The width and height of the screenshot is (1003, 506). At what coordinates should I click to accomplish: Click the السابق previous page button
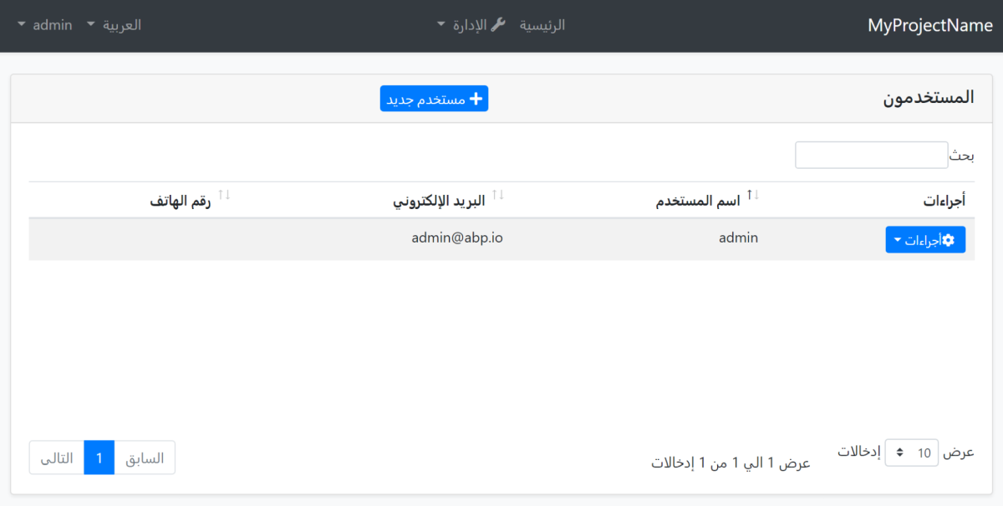(145, 457)
